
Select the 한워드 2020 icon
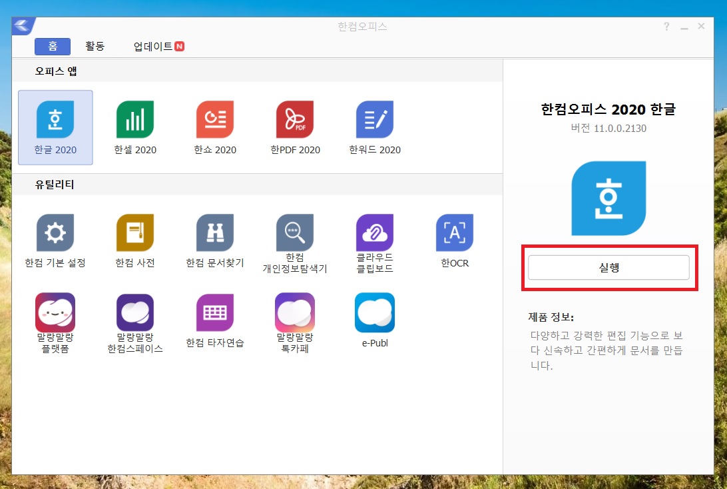375,119
